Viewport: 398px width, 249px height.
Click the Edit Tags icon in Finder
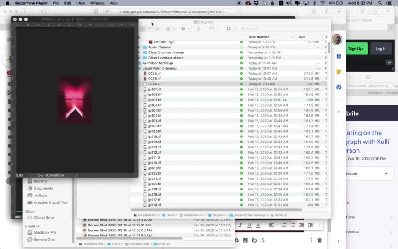click(211, 29)
